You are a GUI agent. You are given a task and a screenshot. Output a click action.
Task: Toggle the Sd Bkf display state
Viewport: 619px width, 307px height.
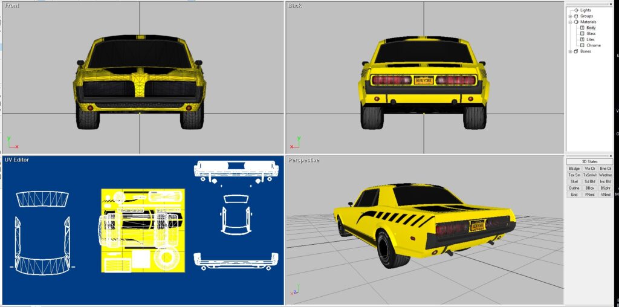tap(590, 182)
